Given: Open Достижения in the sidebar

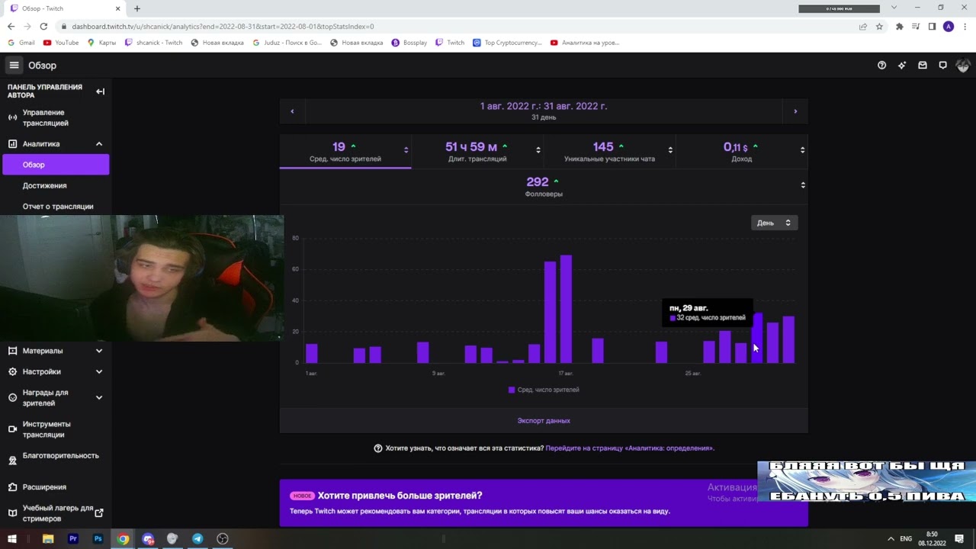Looking at the screenshot, I should pyautogui.click(x=44, y=185).
